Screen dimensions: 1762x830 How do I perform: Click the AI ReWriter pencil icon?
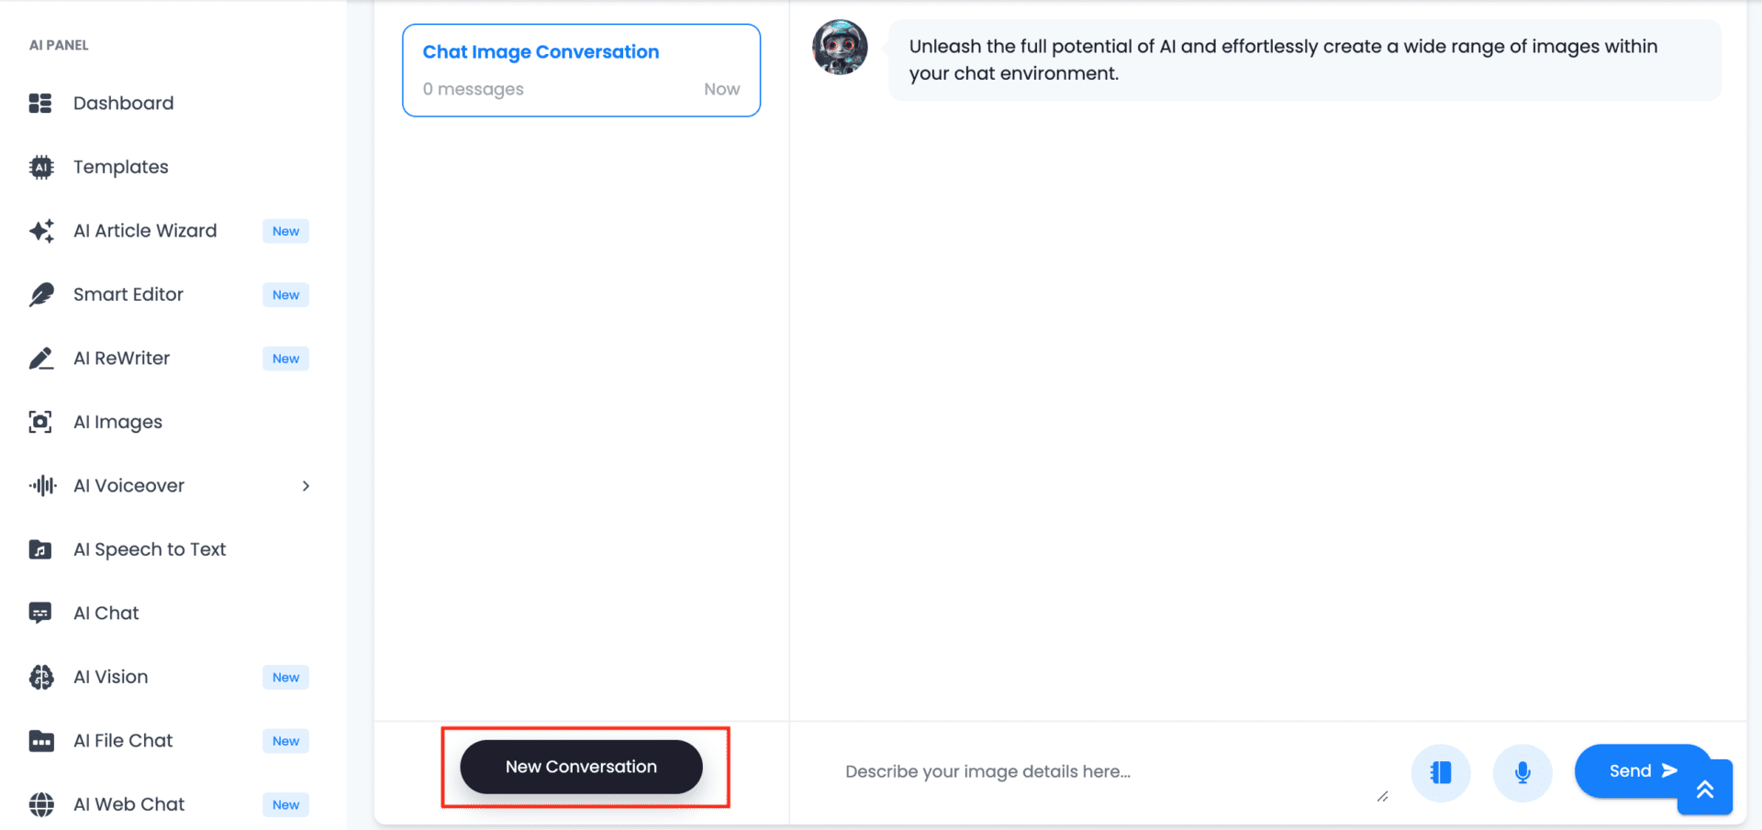[x=41, y=359]
